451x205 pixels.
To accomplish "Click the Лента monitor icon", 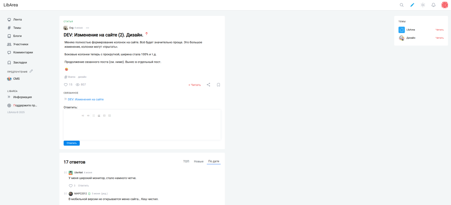I will (9, 20).
